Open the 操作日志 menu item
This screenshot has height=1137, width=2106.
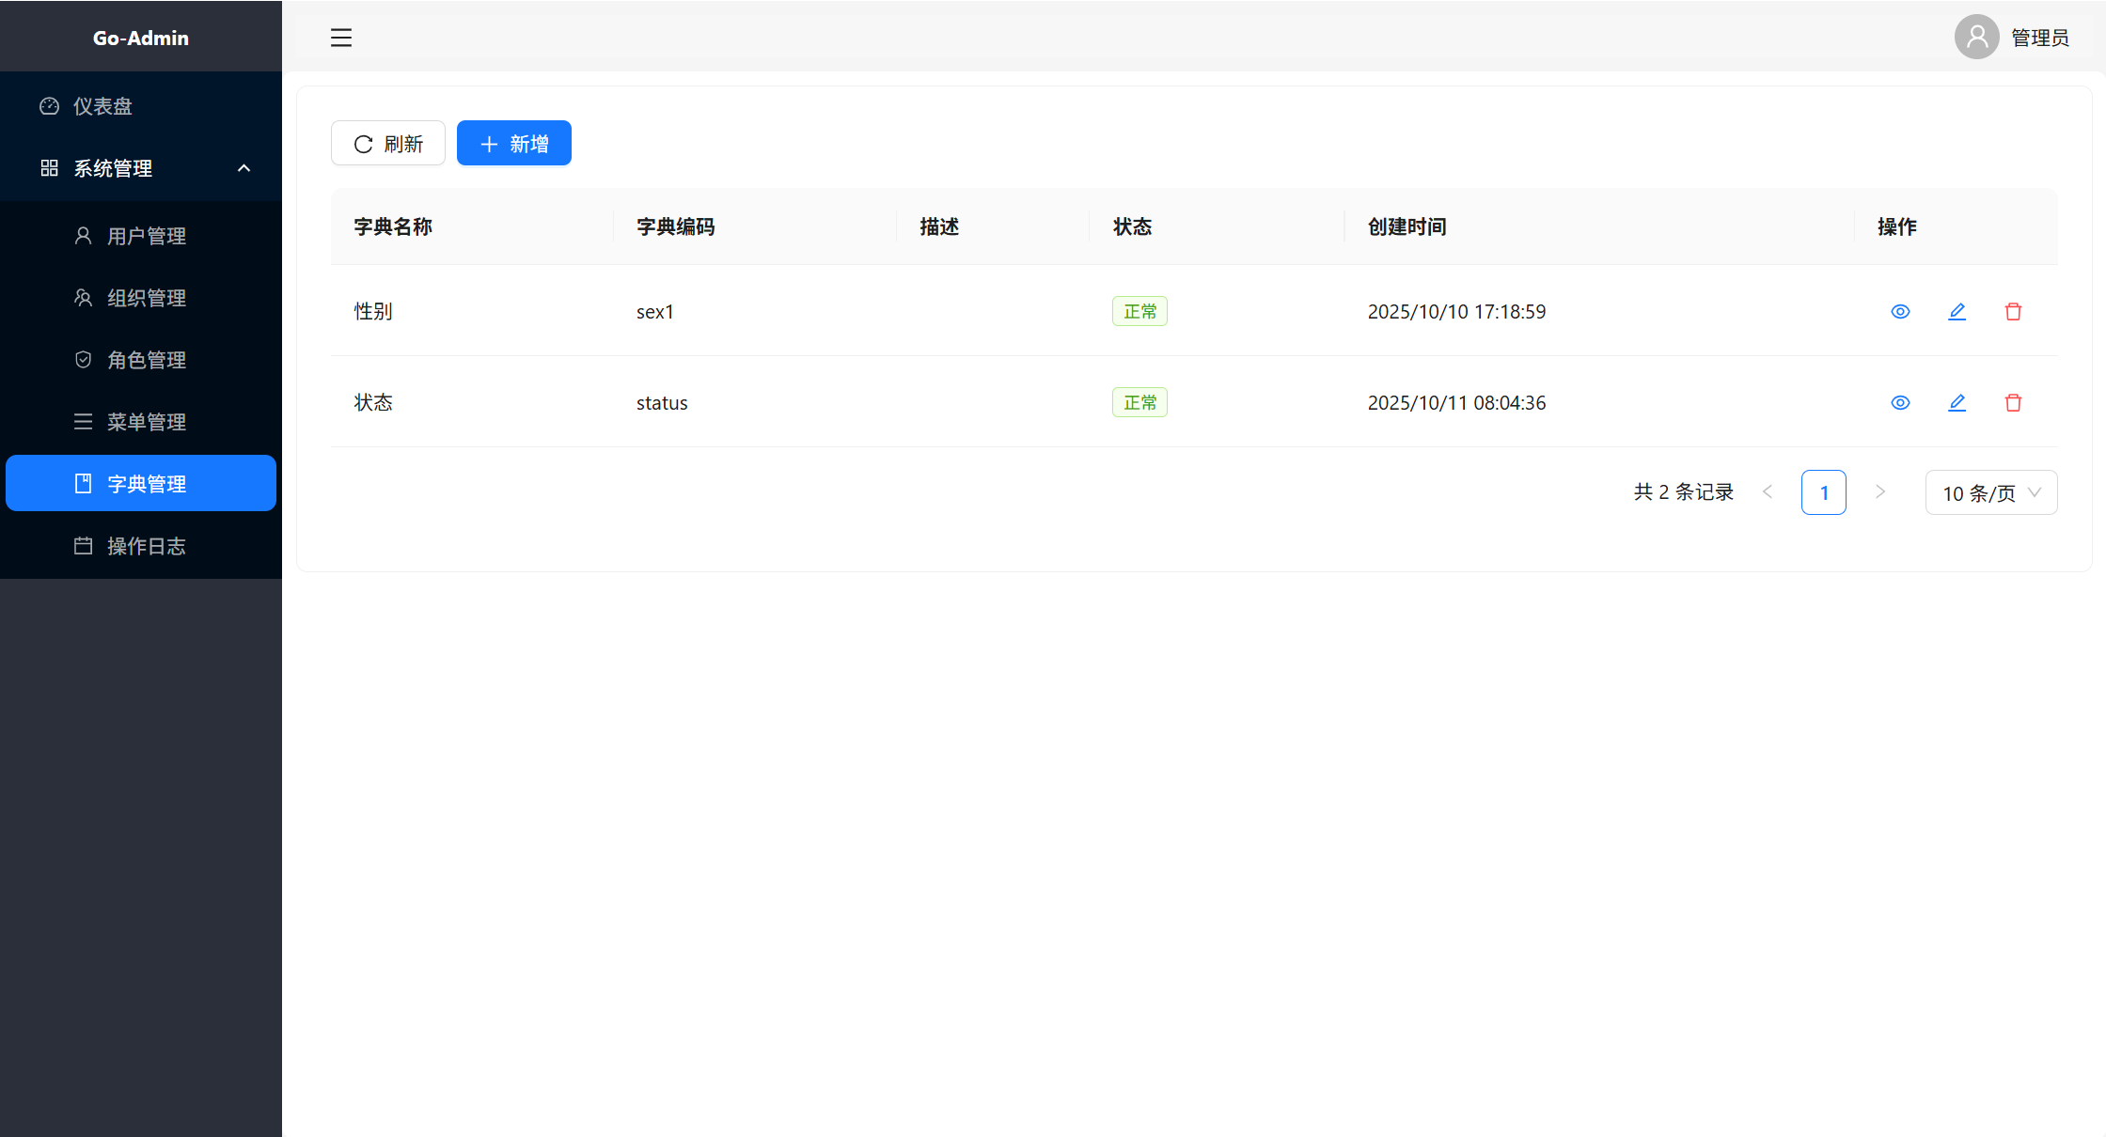146,546
